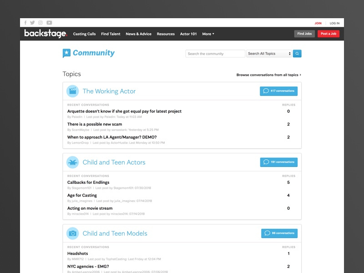Click The Working Actor clapperboard icon
The image size is (364, 273).
[73, 91]
